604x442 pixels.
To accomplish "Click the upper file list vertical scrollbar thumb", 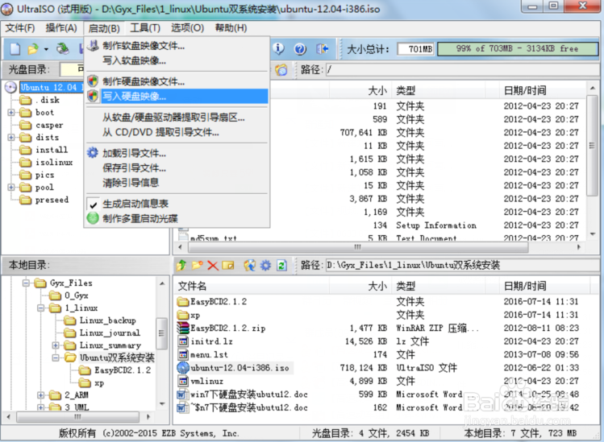I will tap(592, 146).
